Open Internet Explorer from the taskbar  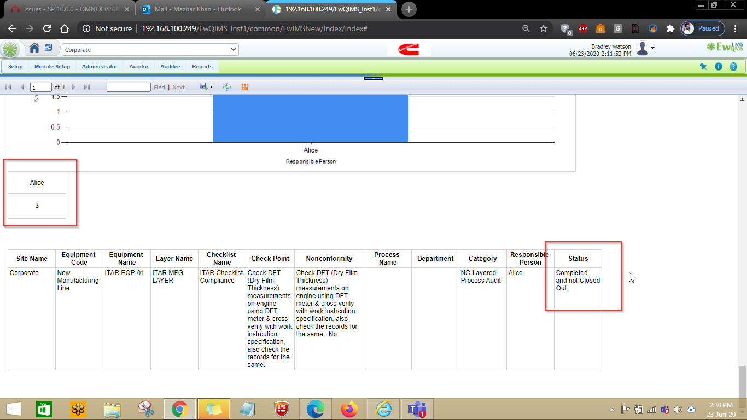tap(383, 409)
